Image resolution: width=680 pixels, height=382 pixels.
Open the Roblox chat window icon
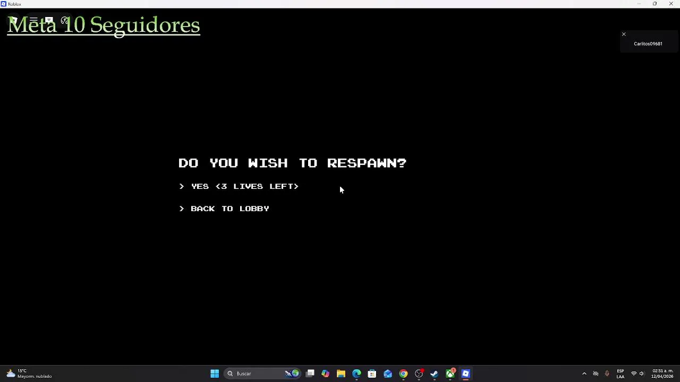tap(49, 21)
